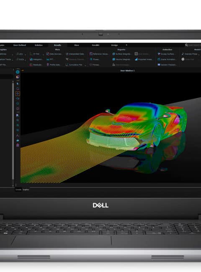Open Discrete Phase in the Model Specific group
The width and height of the screenshot is (201, 272).
(189, 54)
